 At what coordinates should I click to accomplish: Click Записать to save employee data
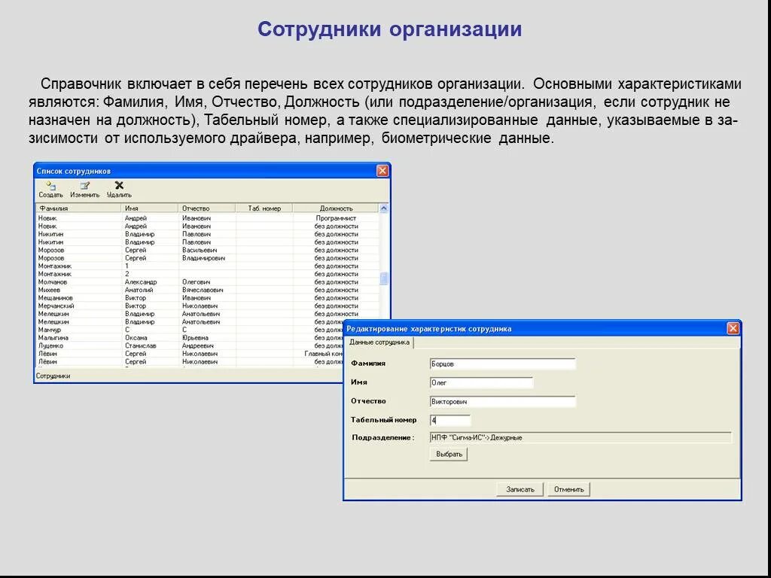pyautogui.click(x=519, y=488)
